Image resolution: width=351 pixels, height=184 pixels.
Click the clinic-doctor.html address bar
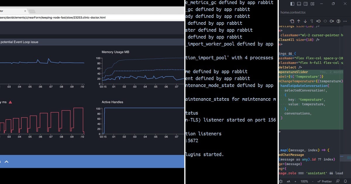point(92,18)
